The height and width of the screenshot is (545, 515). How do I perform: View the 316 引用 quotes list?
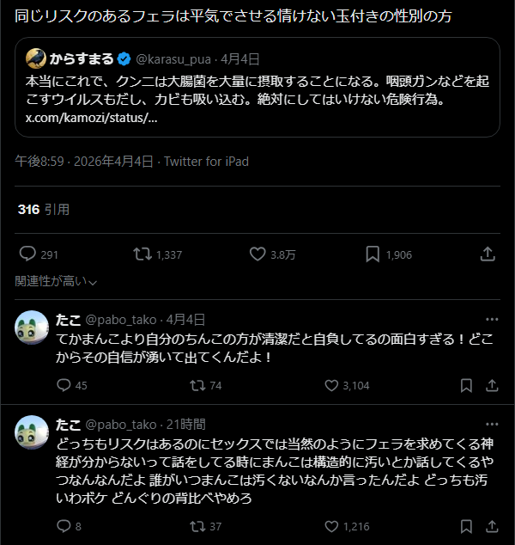43,209
